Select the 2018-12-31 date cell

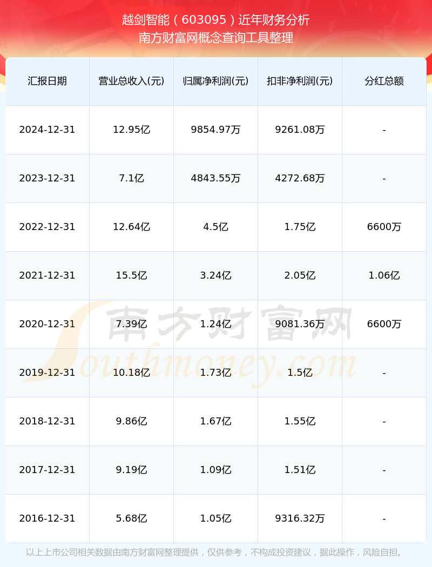48,421
